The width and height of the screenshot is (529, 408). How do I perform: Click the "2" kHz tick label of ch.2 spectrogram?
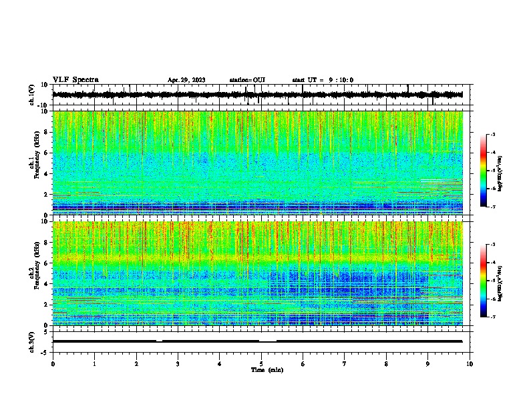[46, 305]
